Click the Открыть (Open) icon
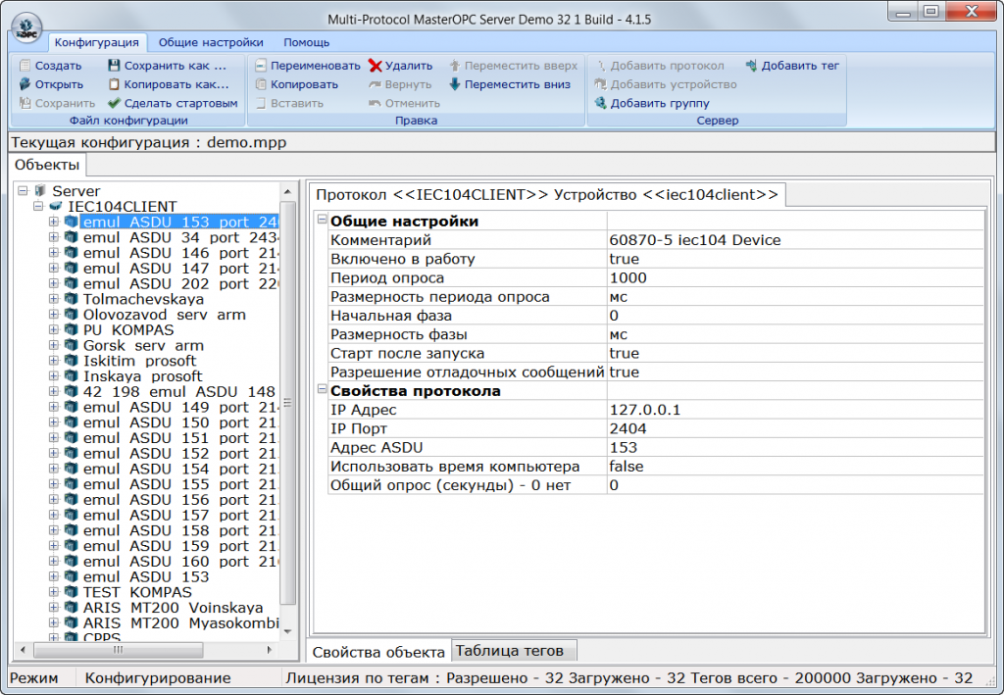The height and width of the screenshot is (695, 1004). (x=25, y=84)
